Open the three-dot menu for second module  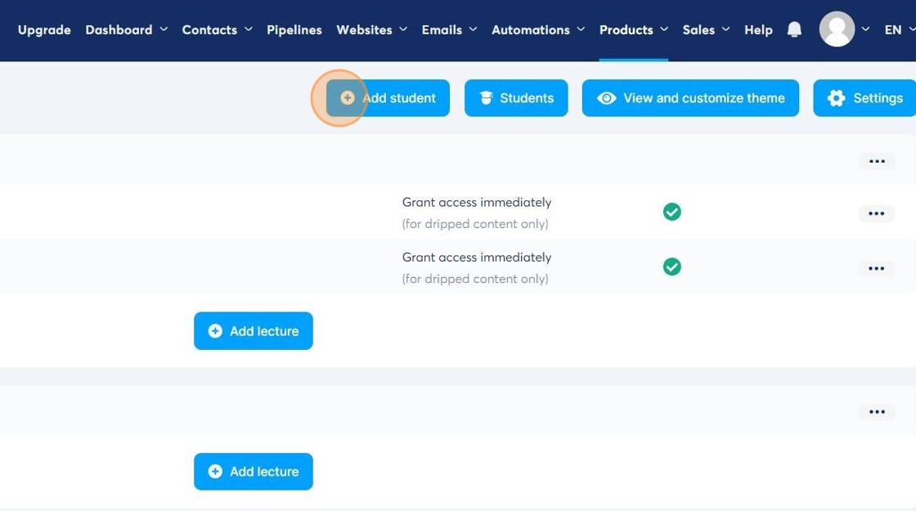pos(877,412)
